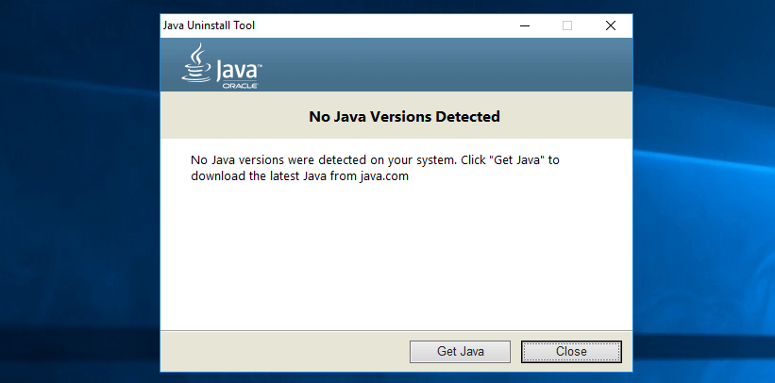The height and width of the screenshot is (383, 775).
Task: Click the java.com text in message
Action: coord(384,175)
